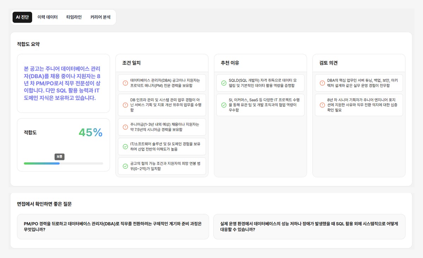The height and width of the screenshot is (258, 423).
Task: Click warning icon beside DB 인프라 관리 item
Action: click(x=125, y=105)
